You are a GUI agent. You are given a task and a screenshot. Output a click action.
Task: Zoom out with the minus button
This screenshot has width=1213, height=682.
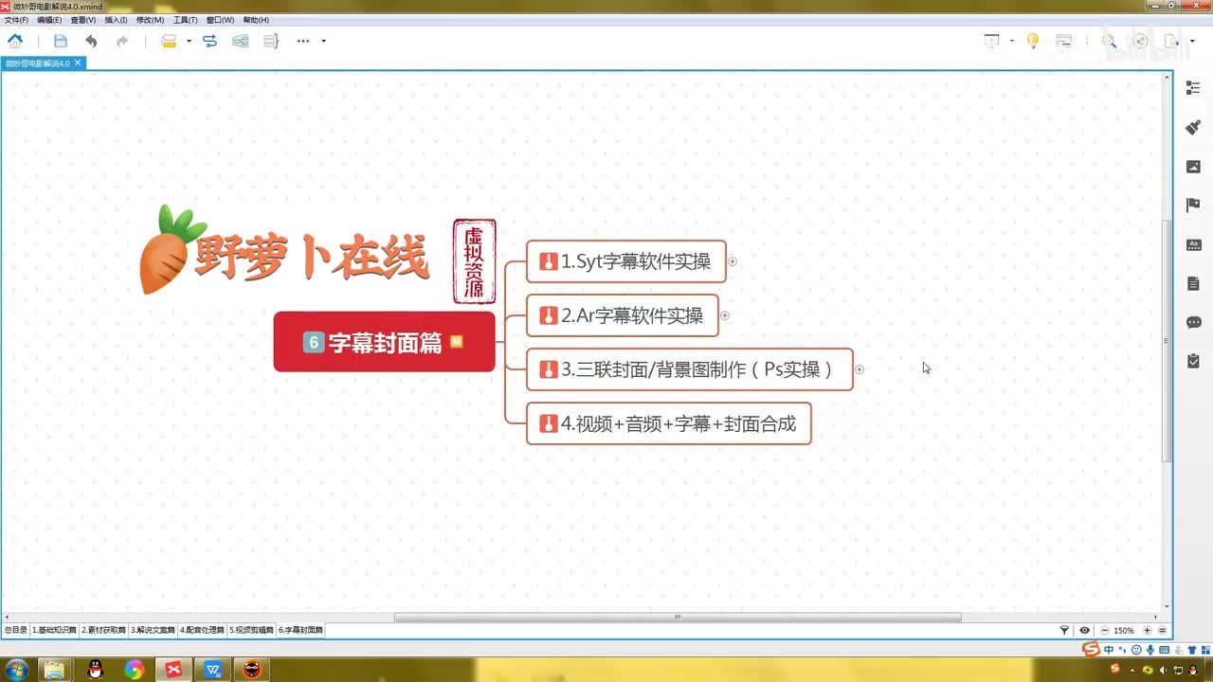click(x=1105, y=630)
